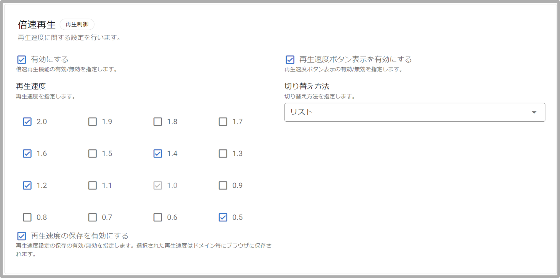Enable the 1.9 speed checkbox
The image size is (560, 278).
click(x=92, y=122)
